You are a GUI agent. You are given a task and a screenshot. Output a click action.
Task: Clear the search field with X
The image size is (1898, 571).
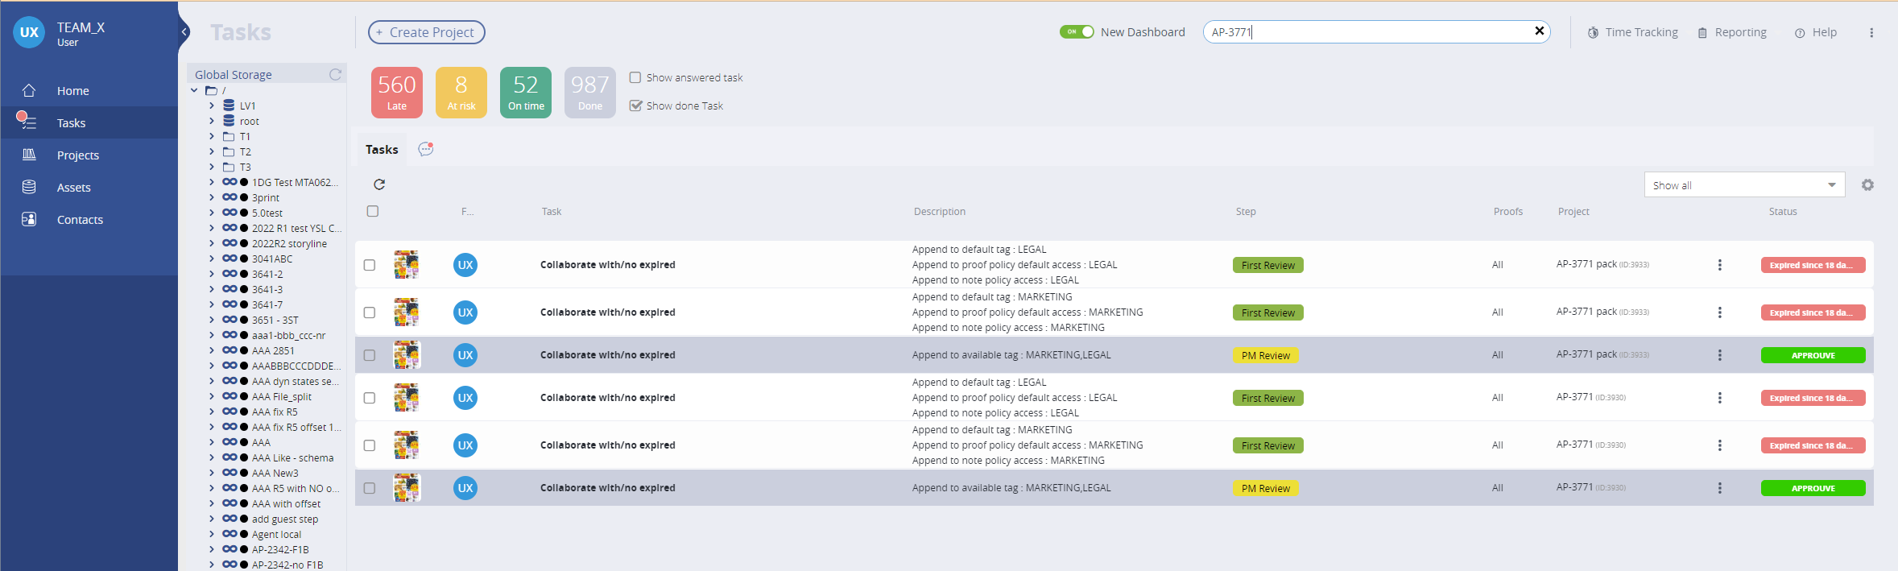[x=1540, y=31]
